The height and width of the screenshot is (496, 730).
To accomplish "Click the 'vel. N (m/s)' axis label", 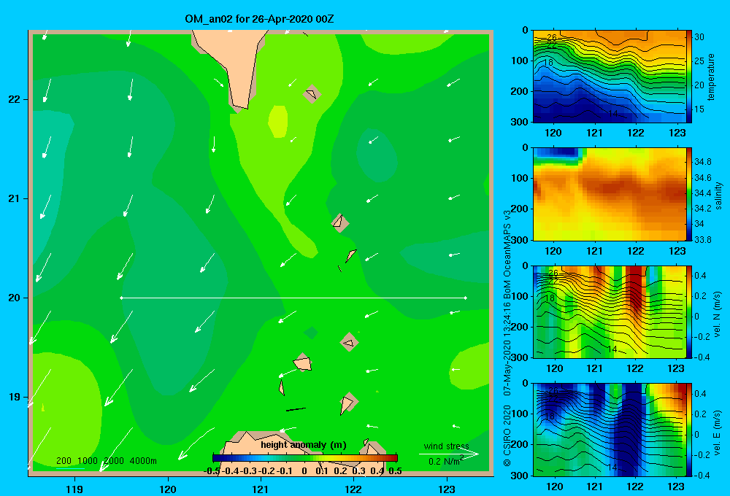I will coord(718,314).
